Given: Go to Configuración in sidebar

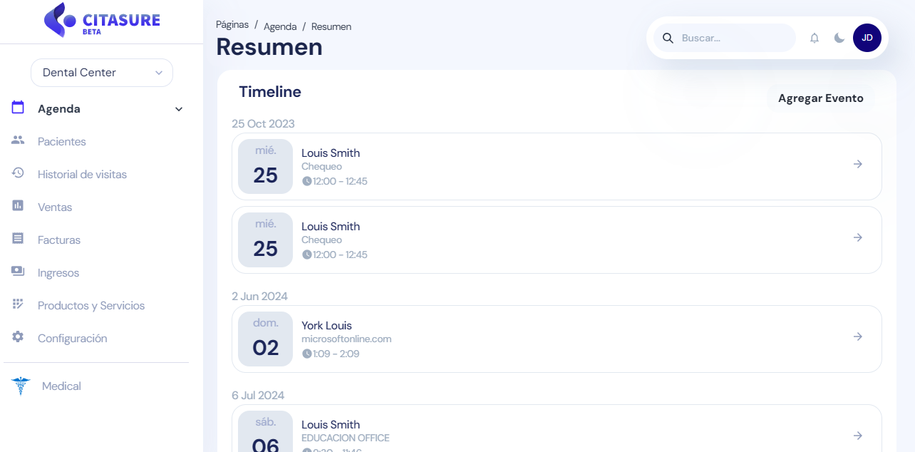Looking at the screenshot, I should (x=72, y=339).
